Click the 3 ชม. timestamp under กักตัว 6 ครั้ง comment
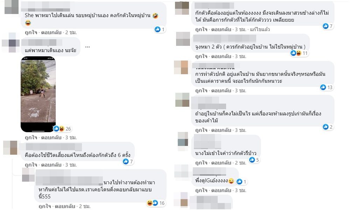The height and width of the screenshot is (210, 350). pos(71,165)
